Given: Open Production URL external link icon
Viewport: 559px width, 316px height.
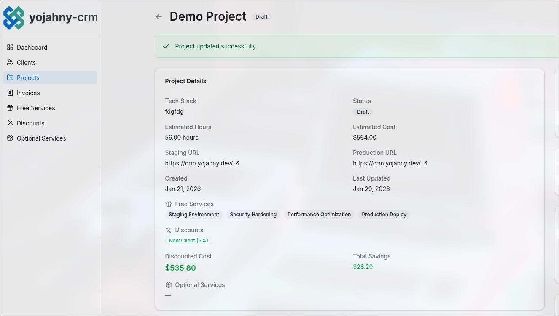Looking at the screenshot, I should 425,163.
